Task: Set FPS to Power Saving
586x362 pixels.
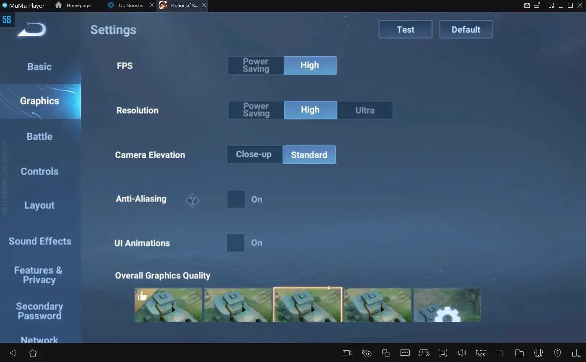Action: click(256, 65)
